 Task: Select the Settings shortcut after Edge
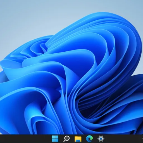click(101, 139)
